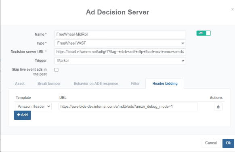Open the Break bumper tab
The height and width of the screenshot is (152, 235).
tap(49, 84)
